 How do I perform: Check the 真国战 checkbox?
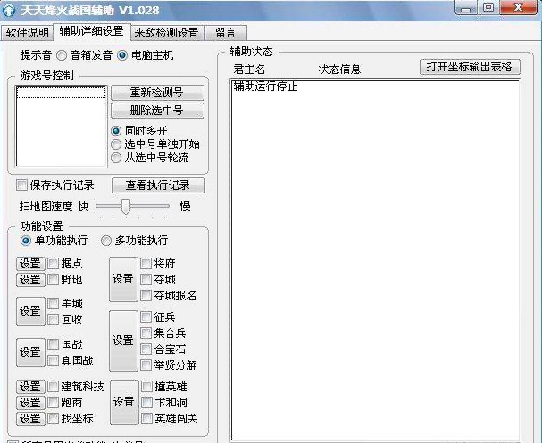(53, 361)
